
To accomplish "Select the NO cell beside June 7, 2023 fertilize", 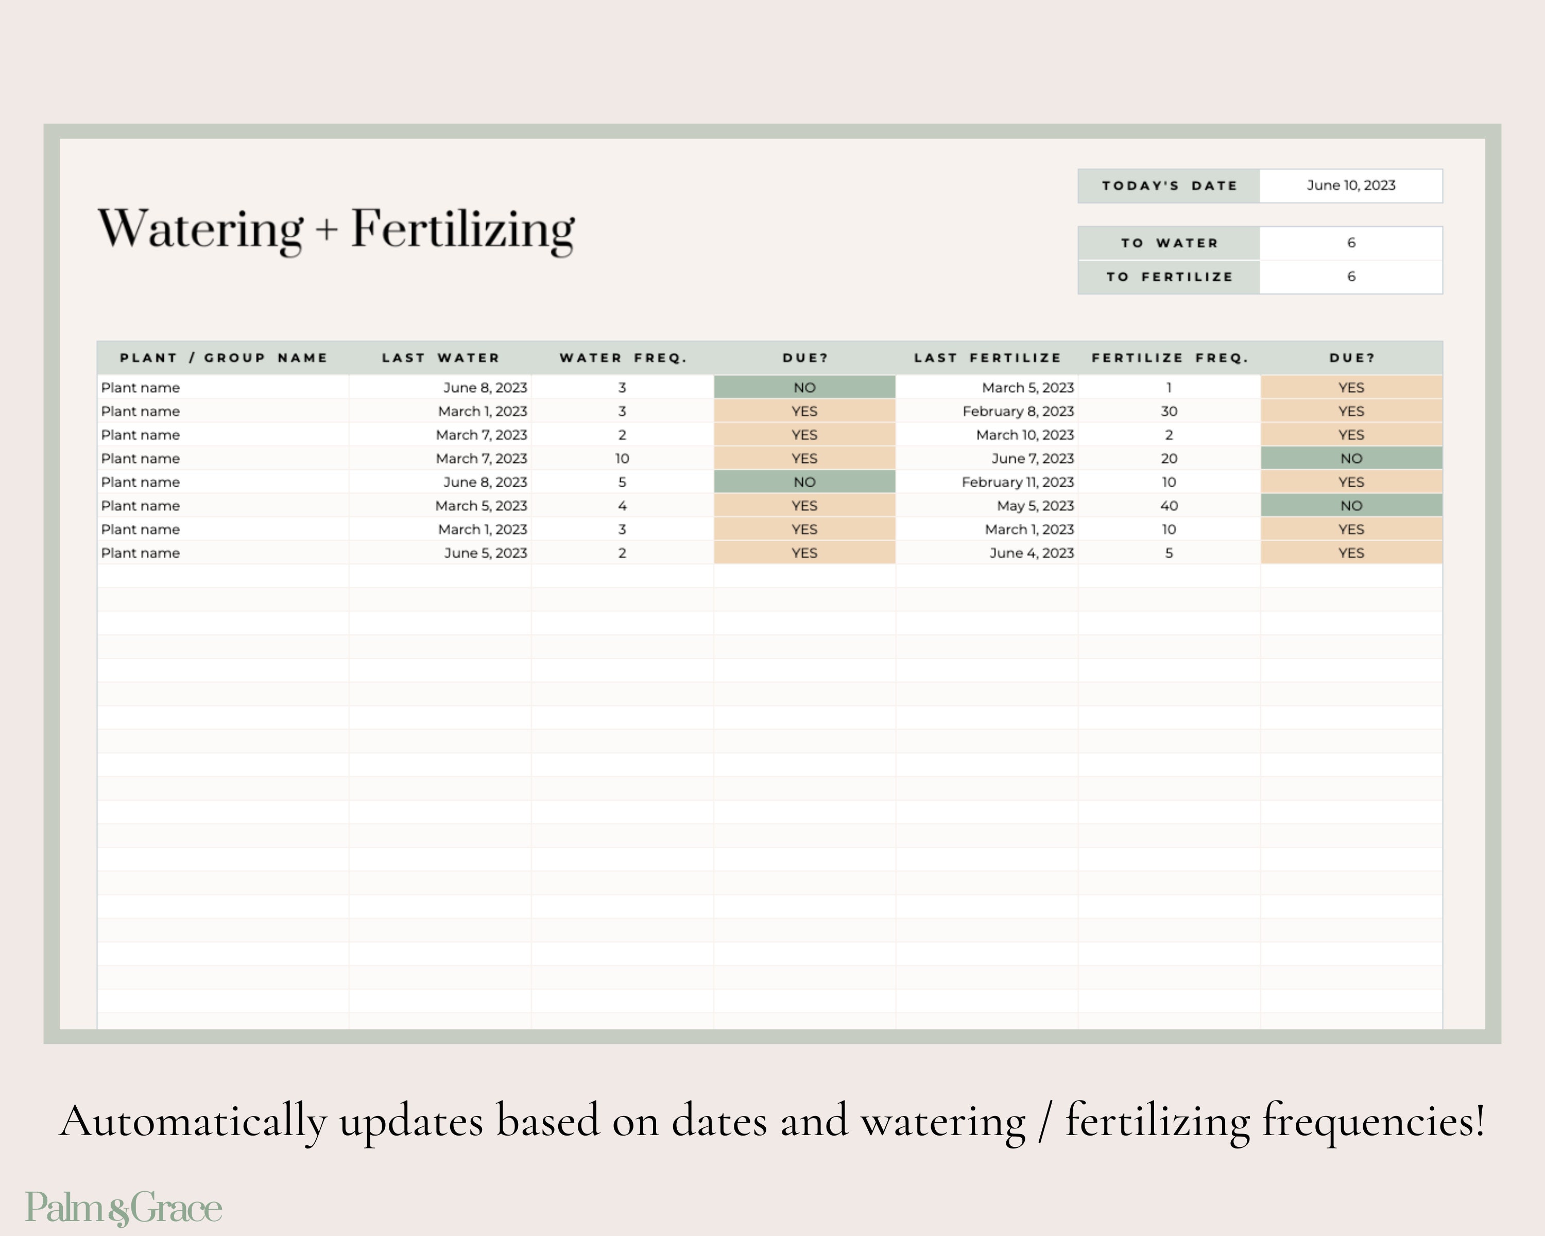I will [x=1350, y=458].
